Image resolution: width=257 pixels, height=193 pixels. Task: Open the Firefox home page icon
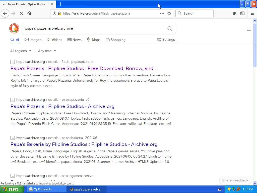point(29,13)
